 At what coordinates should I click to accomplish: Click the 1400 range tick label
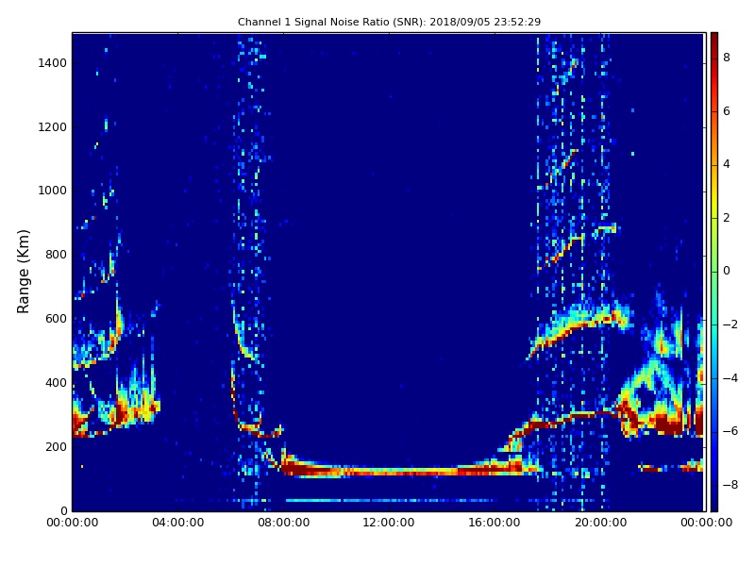click(x=53, y=63)
